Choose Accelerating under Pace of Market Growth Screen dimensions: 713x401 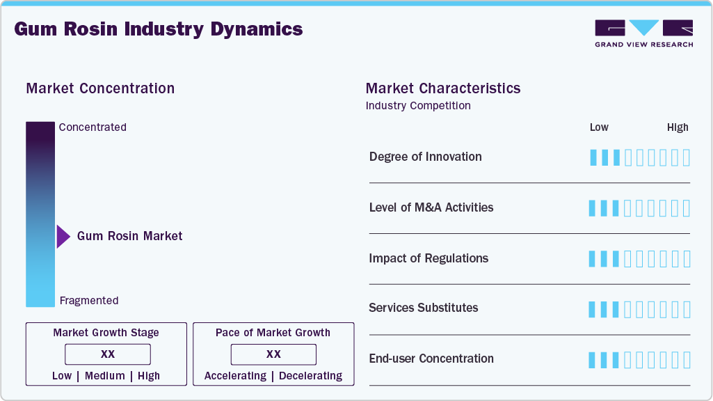click(235, 376)
